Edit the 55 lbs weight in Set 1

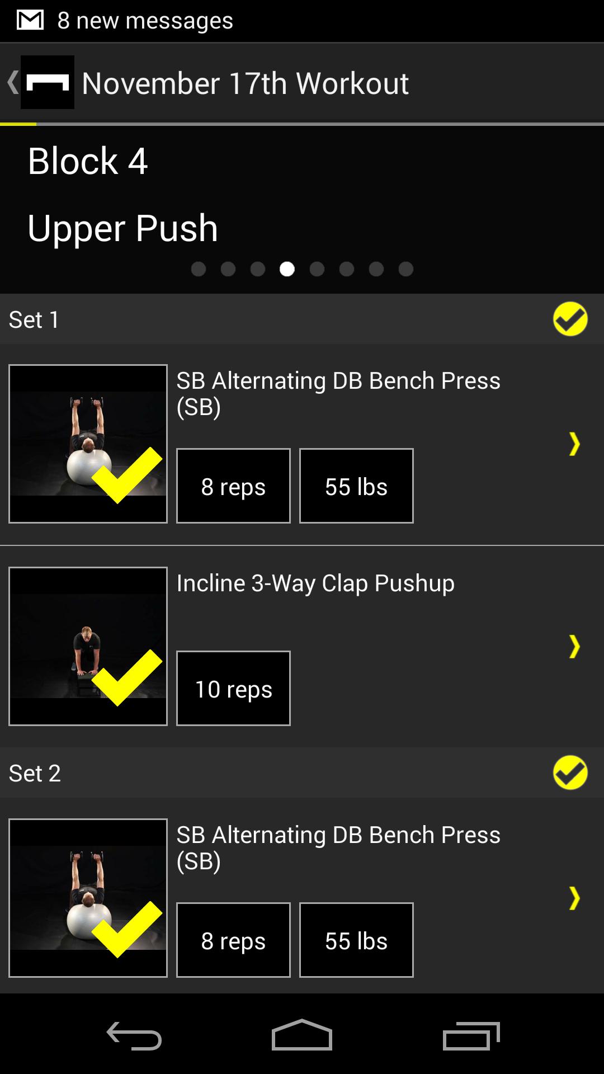(356, 486)
